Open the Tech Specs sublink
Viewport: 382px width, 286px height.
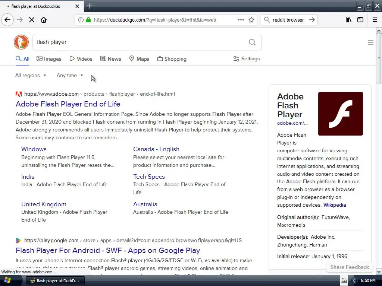tap(149, 177)
